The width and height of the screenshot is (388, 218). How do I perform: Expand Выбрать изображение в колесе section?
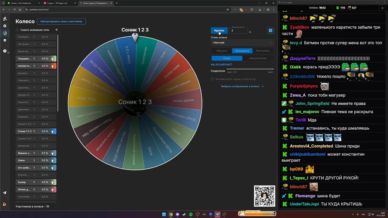(x=242, y=86)
